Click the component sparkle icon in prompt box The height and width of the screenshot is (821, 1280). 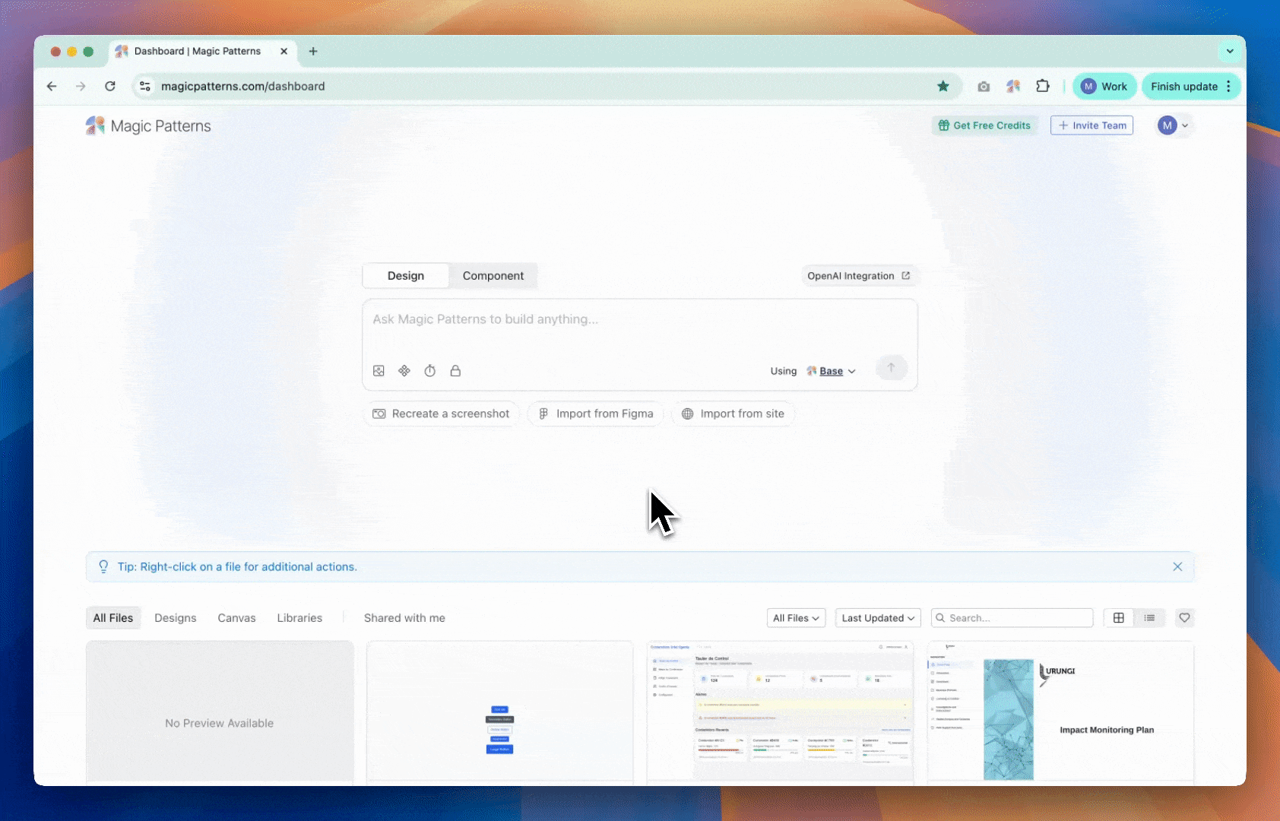pos(404,371)
